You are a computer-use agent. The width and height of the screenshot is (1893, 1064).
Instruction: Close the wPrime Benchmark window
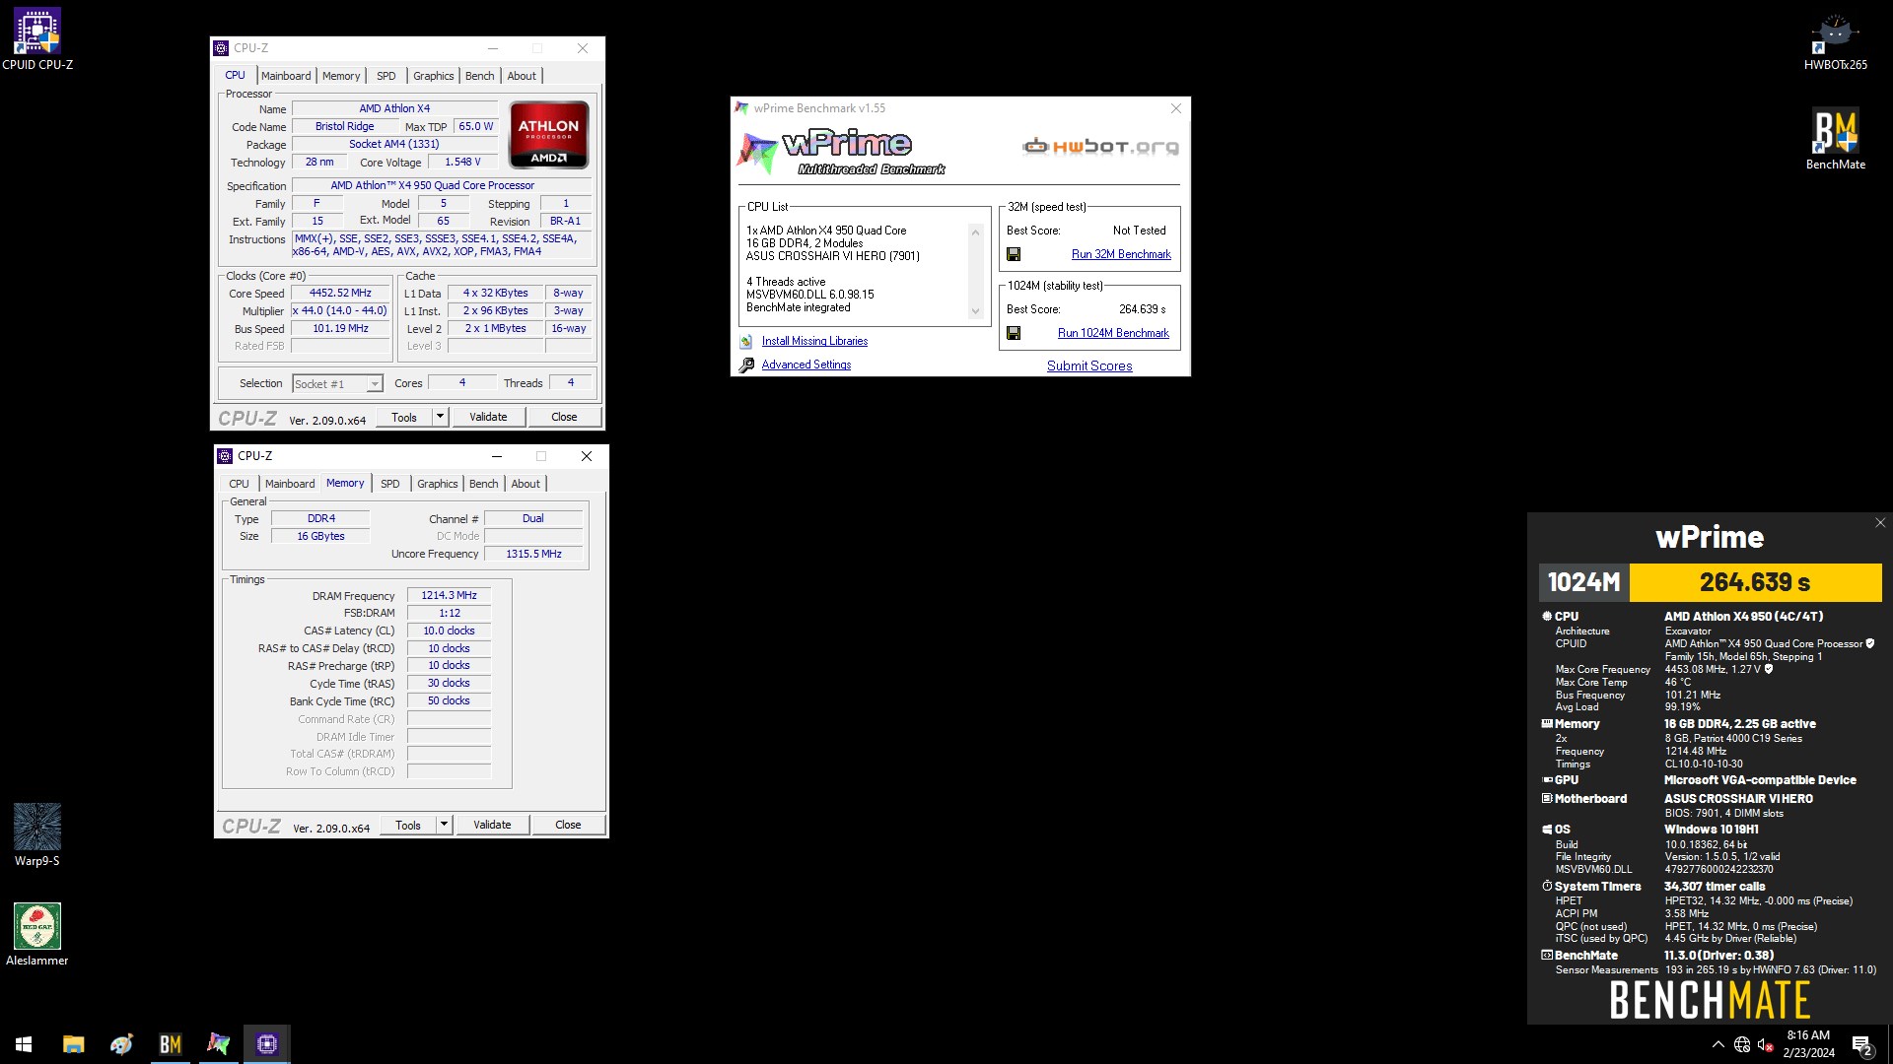tap(1175, 108)
